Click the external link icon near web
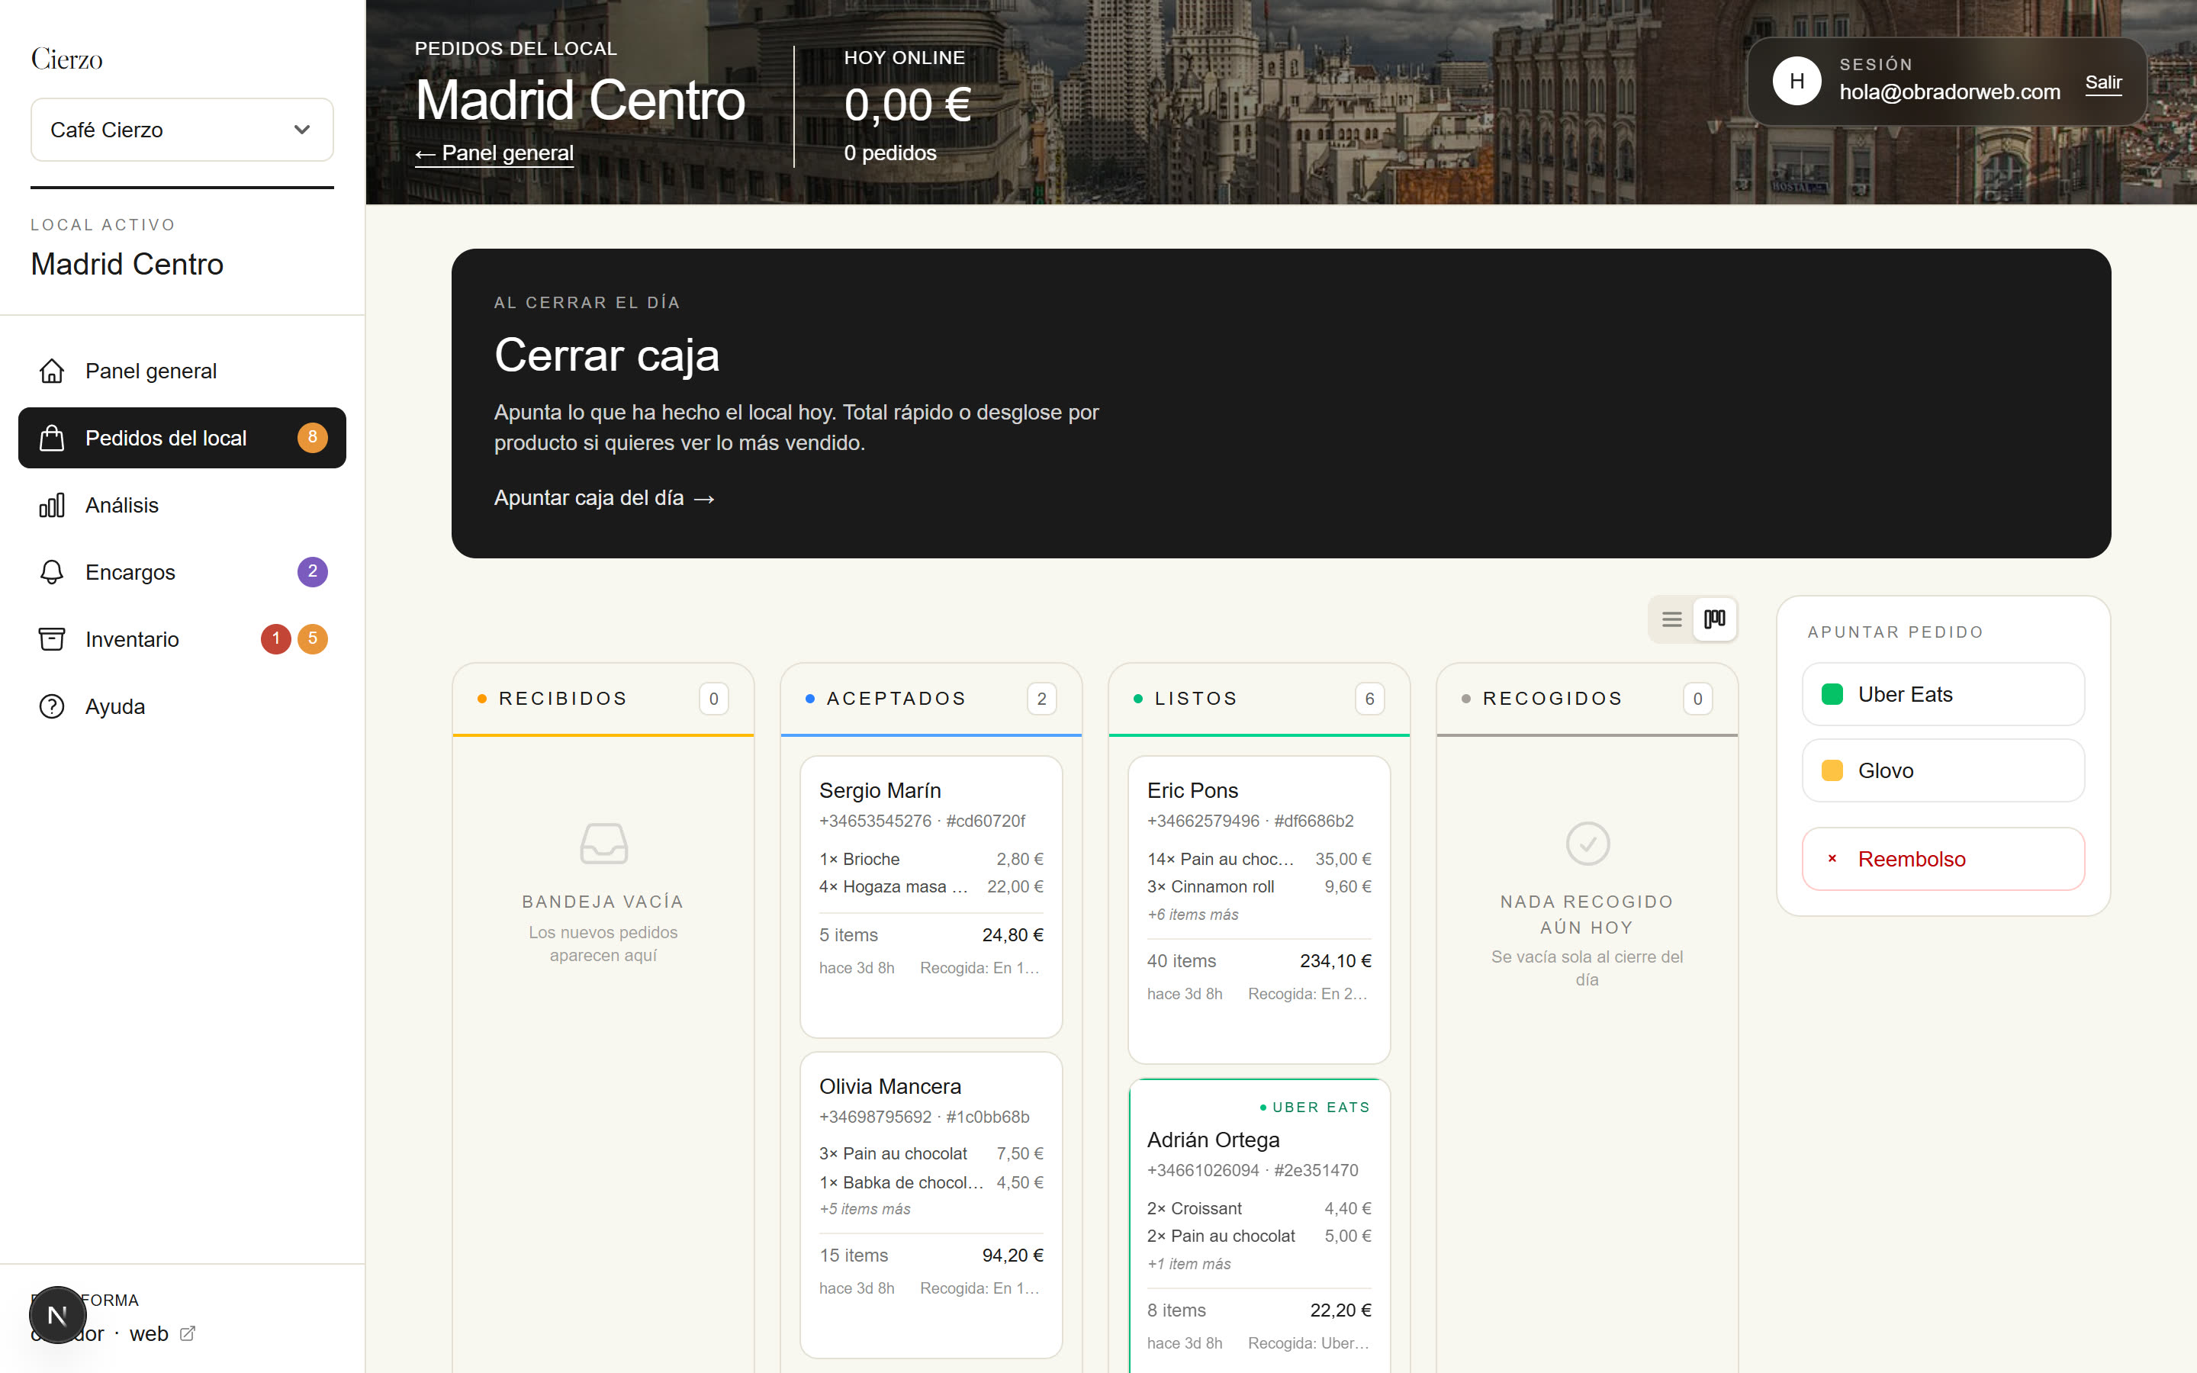Screen dimensions: 2197x1373 click(188, 1333)
